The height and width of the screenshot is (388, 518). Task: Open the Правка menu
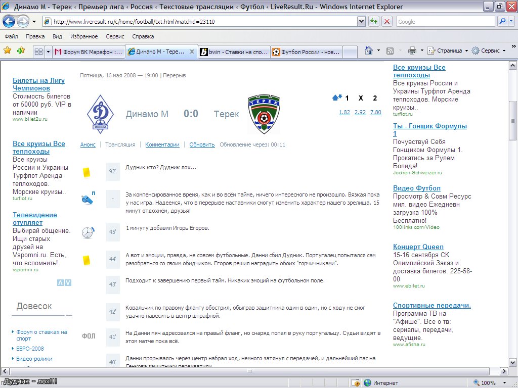click(x=35, y=36)
